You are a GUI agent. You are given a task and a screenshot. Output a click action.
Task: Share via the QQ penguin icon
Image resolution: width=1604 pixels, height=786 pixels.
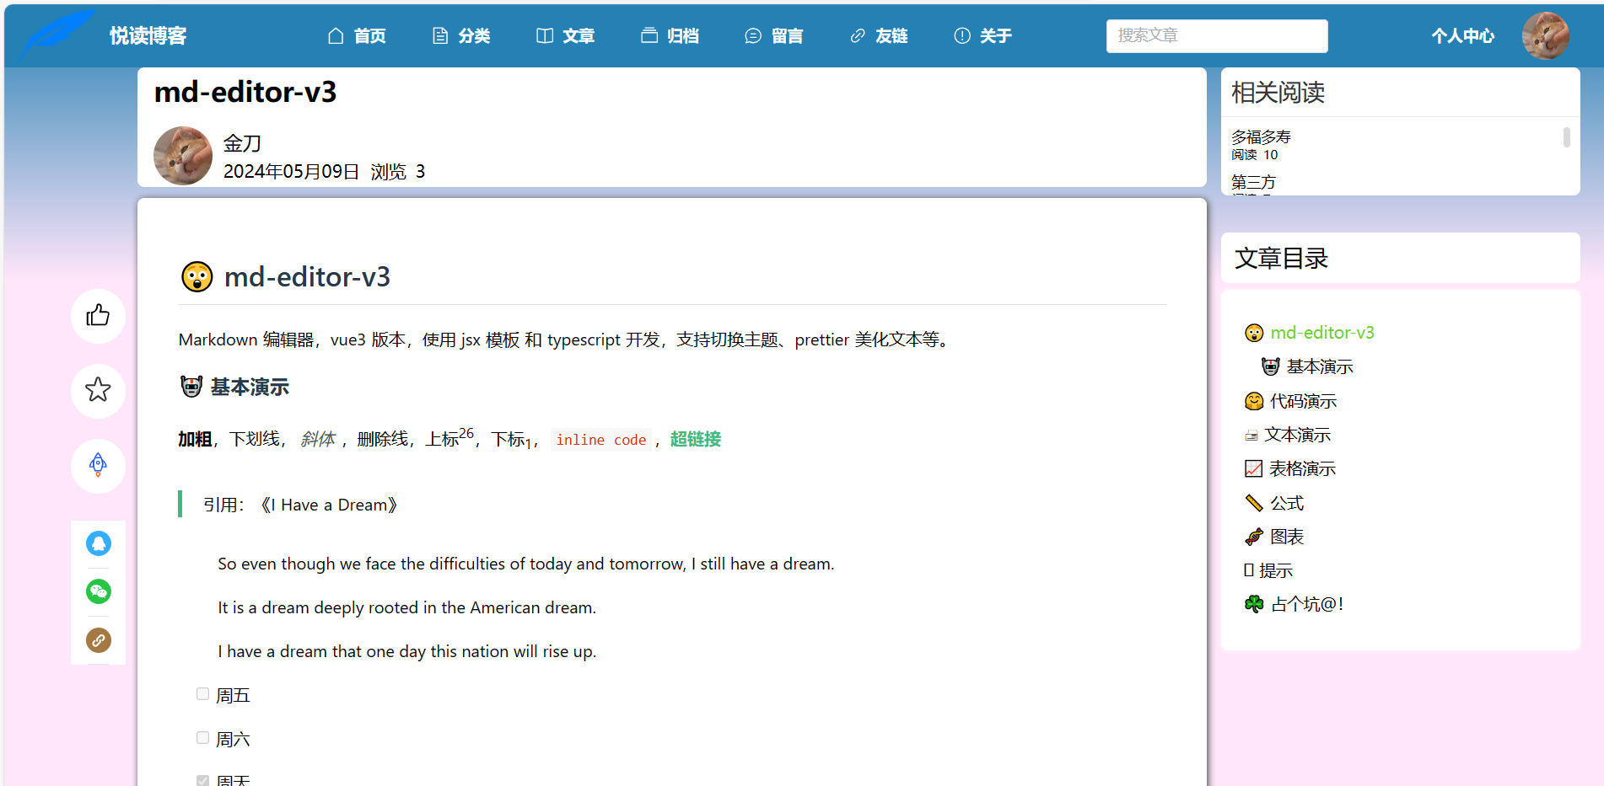(99, 543)
